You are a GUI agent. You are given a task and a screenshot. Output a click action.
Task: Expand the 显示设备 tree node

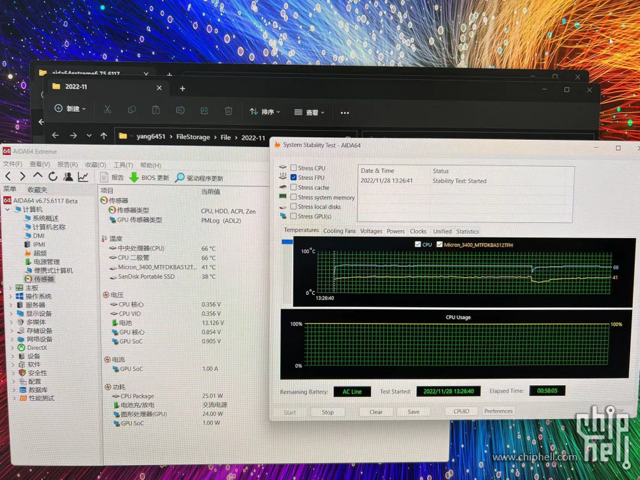point(11,314)
